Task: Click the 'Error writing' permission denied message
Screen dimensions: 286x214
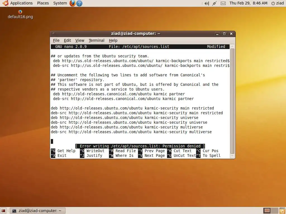Action: pos(140,146)
